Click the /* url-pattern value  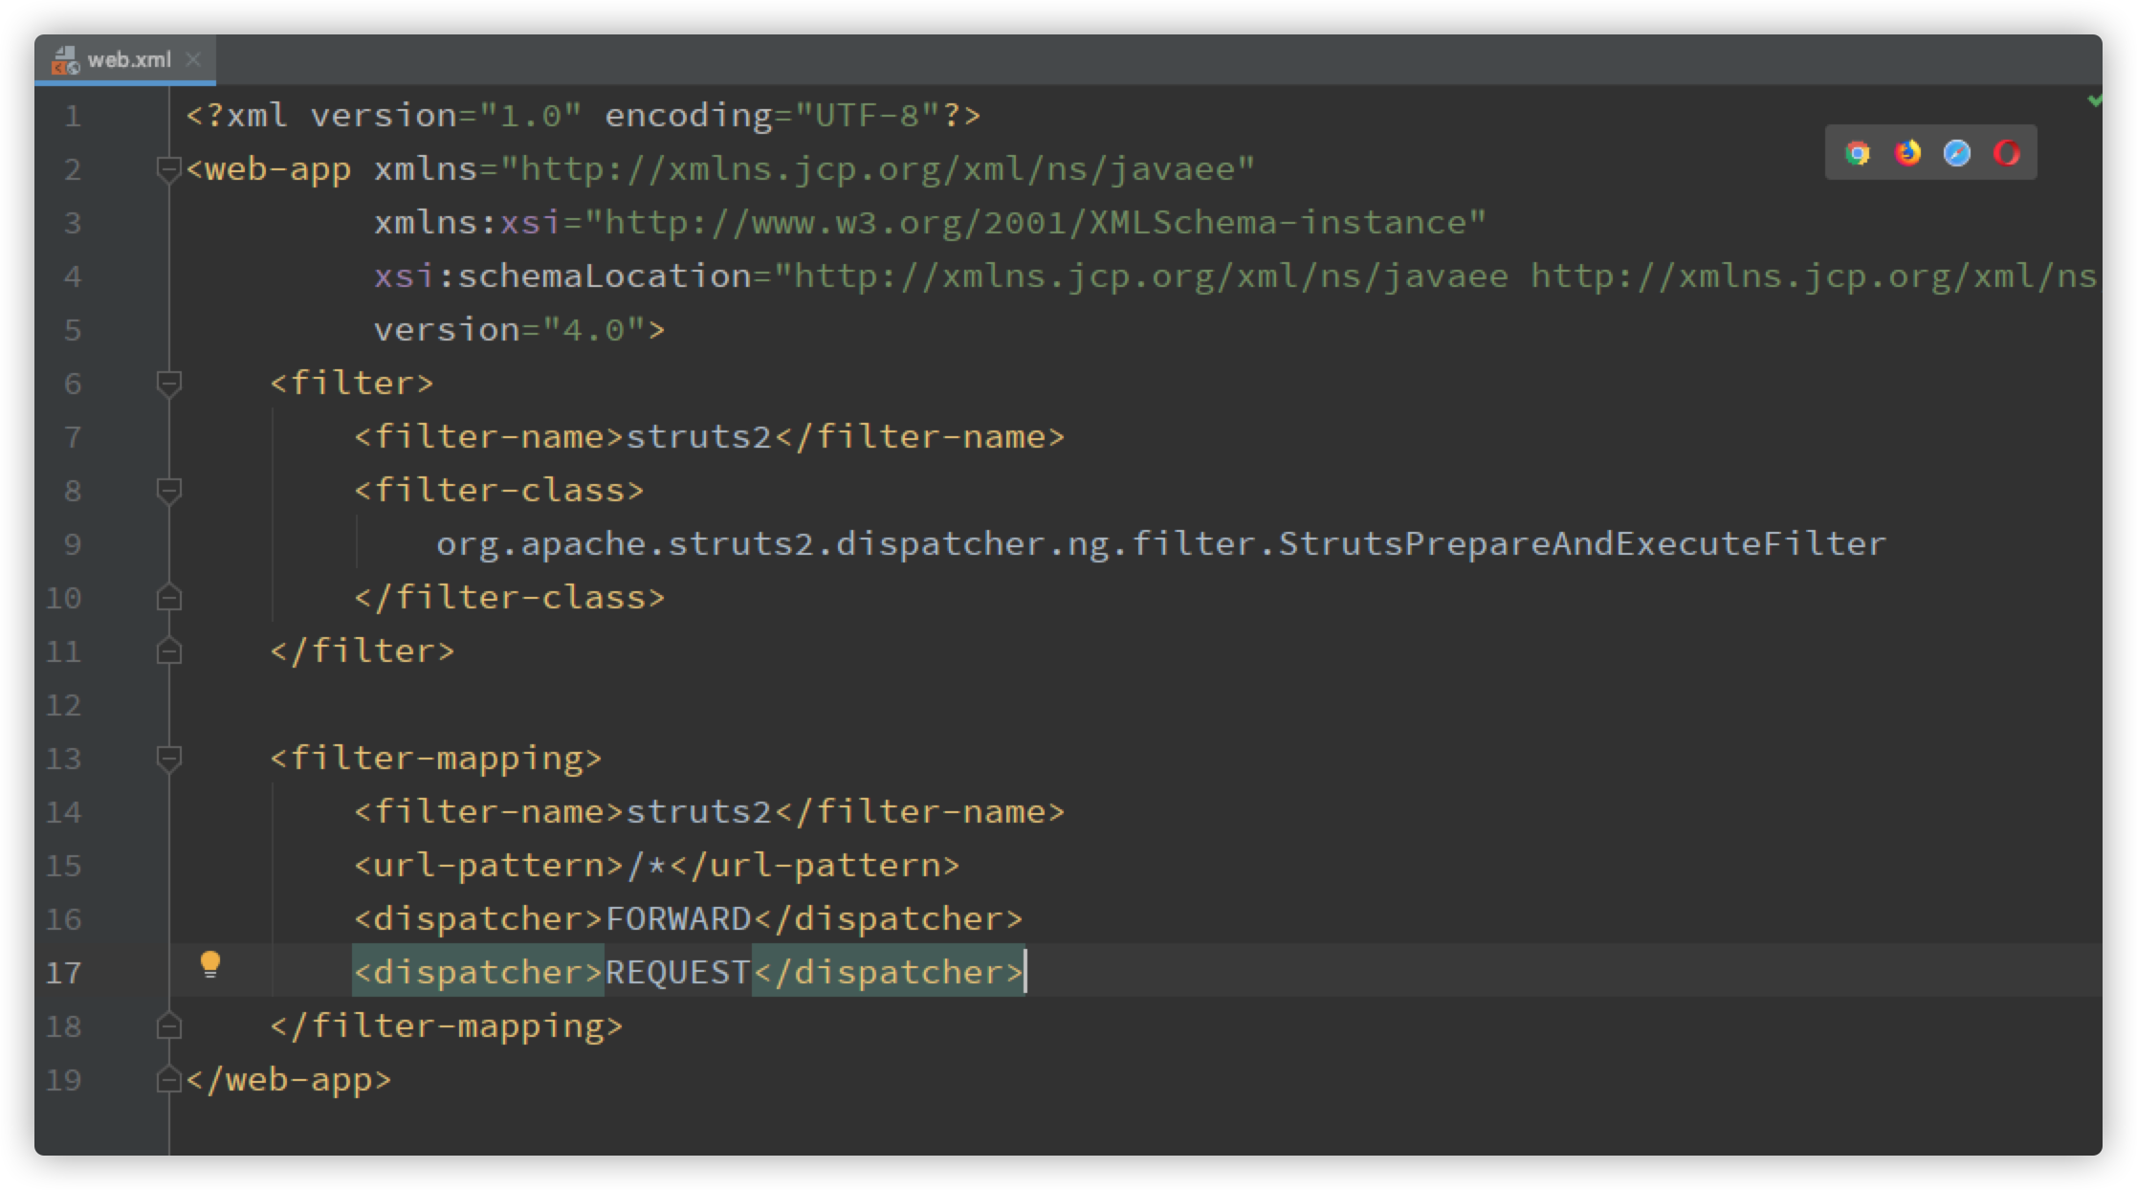click(647, 866)
